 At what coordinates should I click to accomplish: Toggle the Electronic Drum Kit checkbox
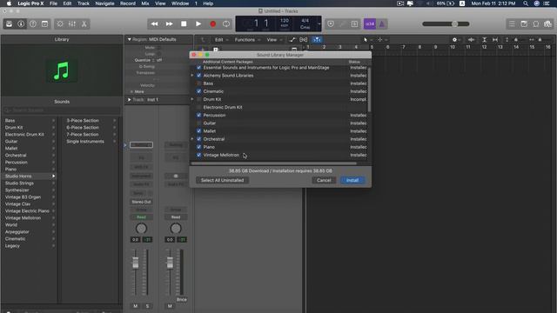199,107
